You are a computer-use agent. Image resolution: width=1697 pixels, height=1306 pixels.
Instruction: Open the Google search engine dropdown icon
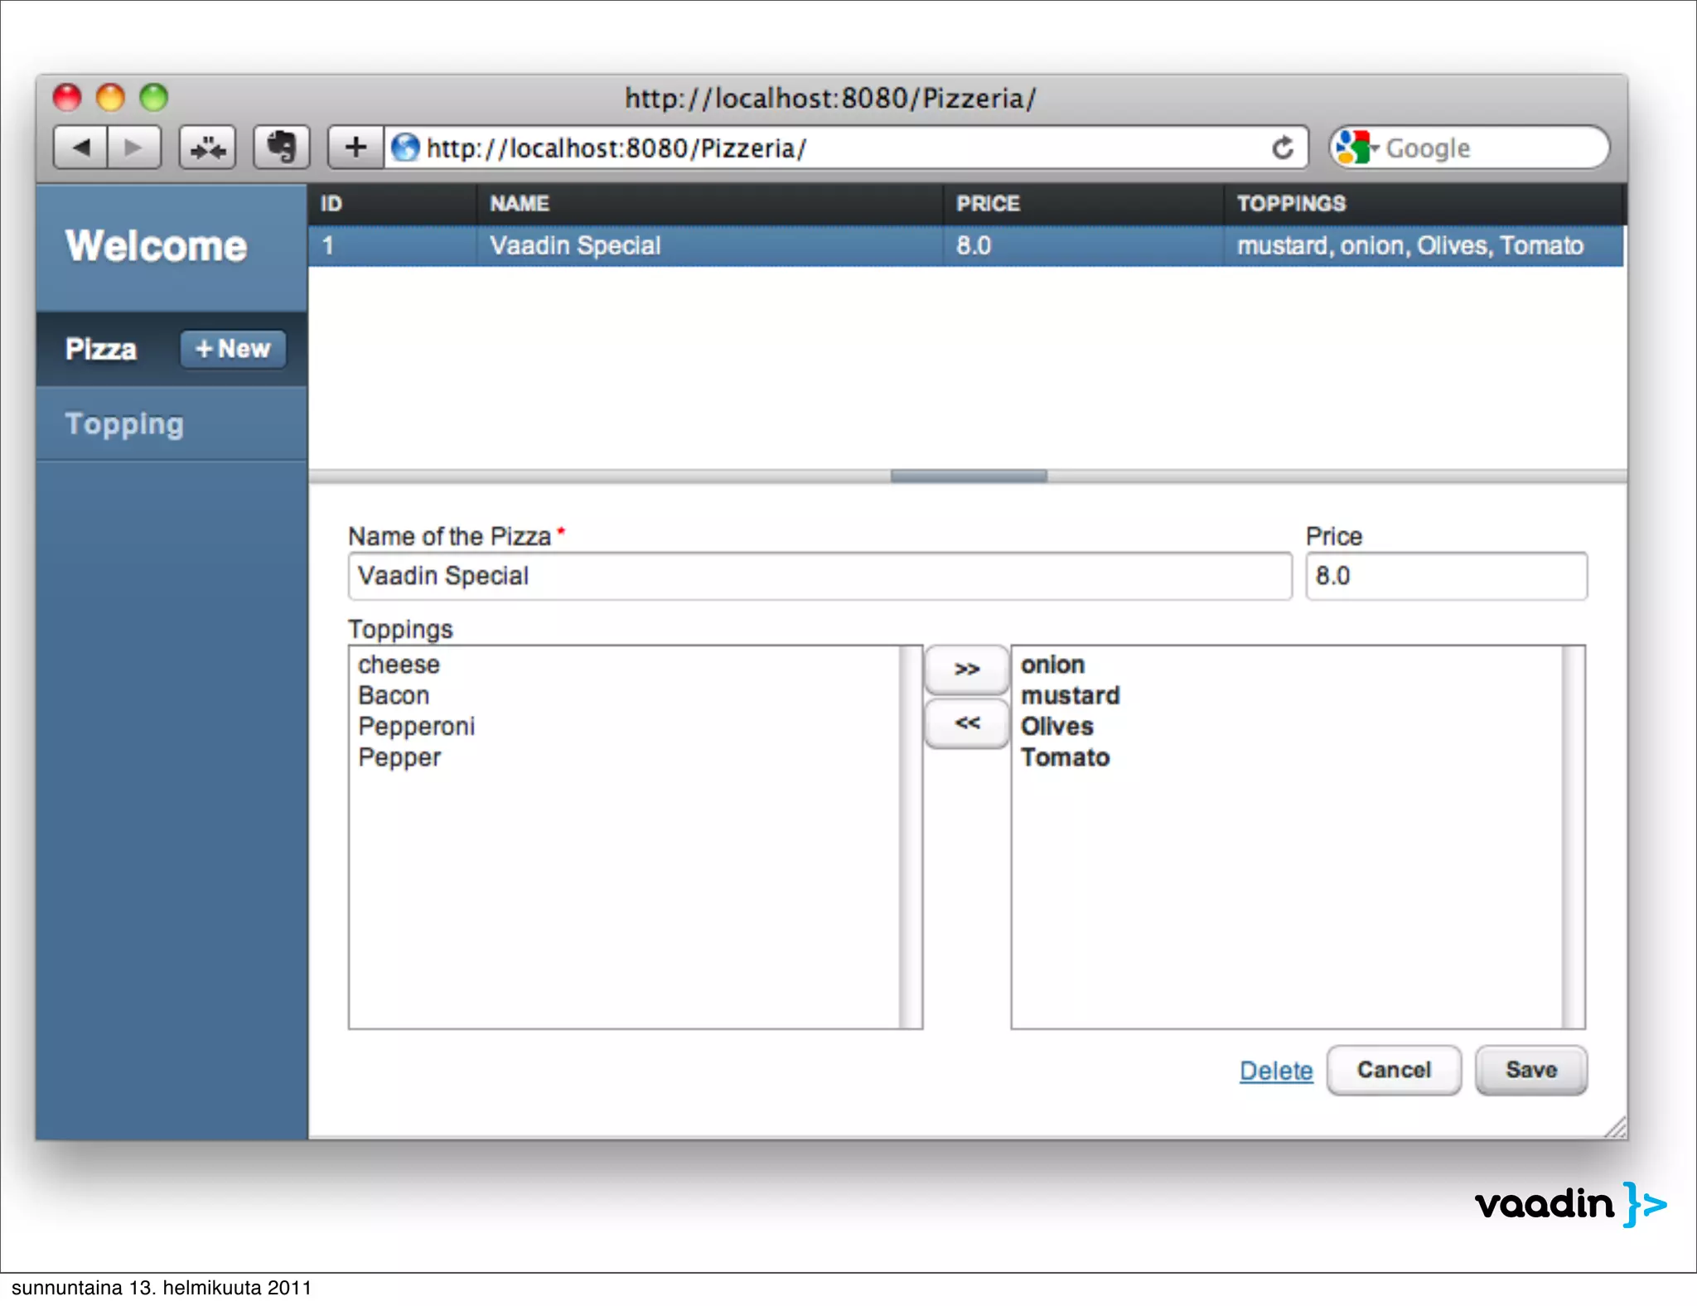point(1356,148)
